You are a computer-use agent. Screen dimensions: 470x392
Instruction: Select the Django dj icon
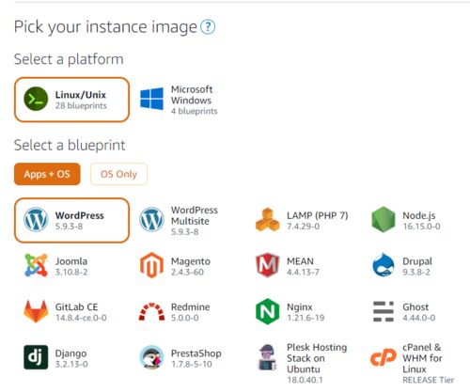[36, 357]
